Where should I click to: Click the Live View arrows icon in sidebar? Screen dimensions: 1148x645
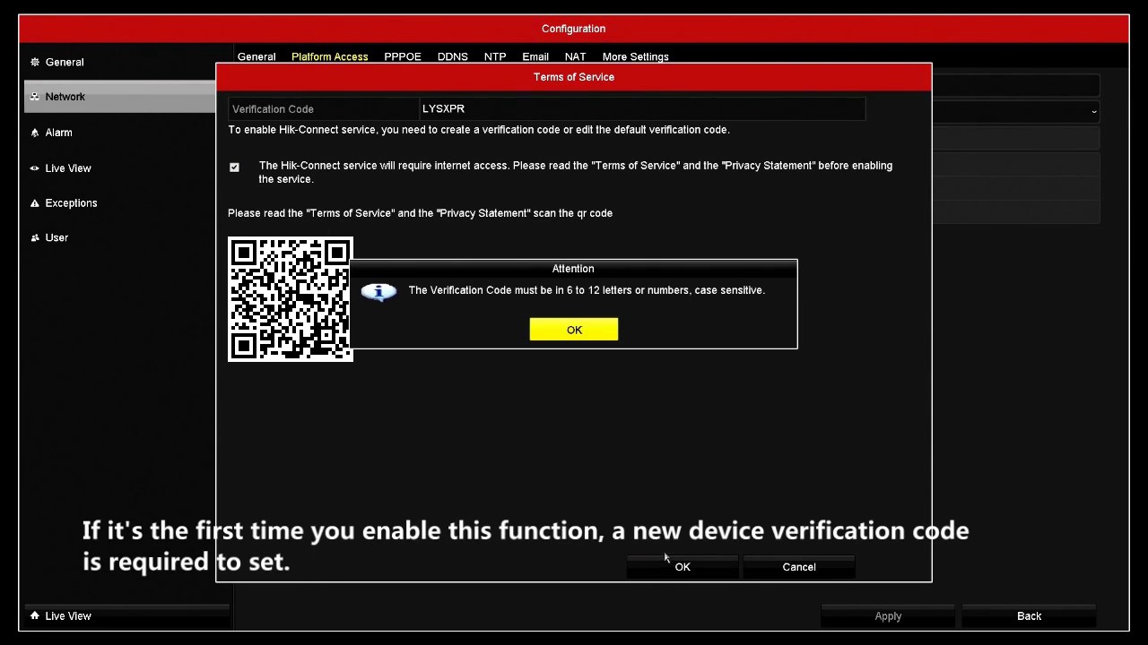(x=35, y=168)
